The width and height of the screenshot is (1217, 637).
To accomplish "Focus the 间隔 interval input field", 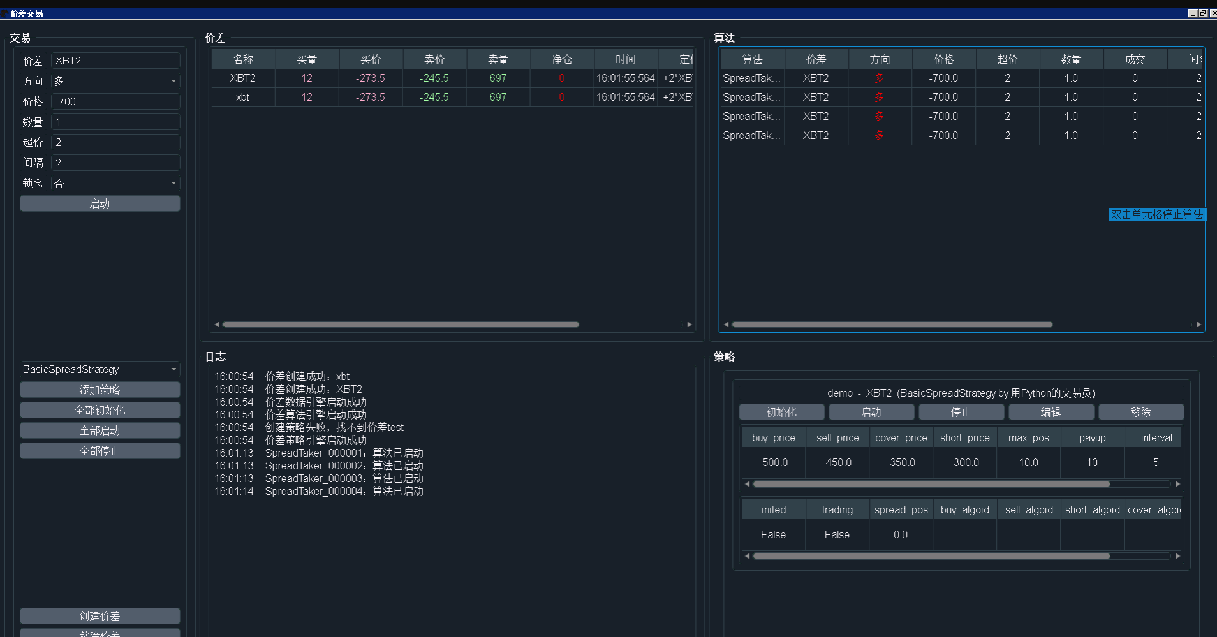I will pos(115,163).
